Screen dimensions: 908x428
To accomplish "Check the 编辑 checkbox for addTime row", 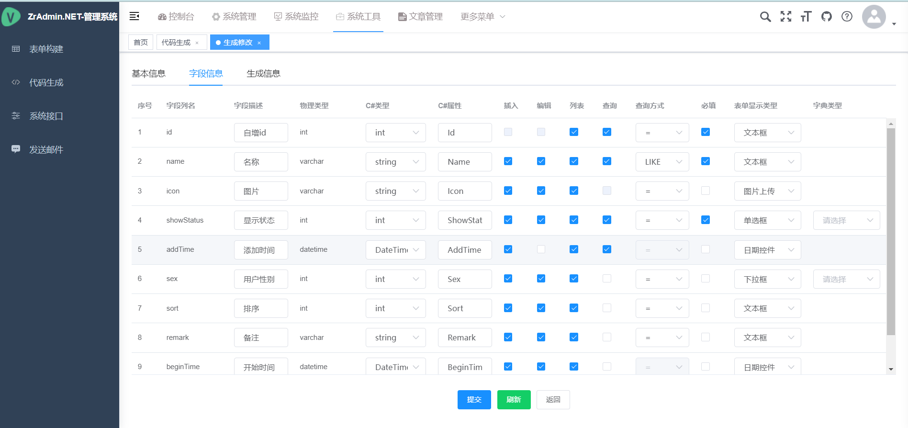I will click(x=541, y=249).
